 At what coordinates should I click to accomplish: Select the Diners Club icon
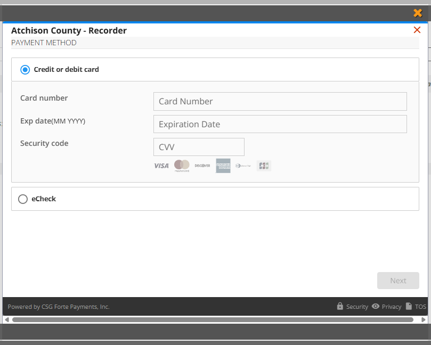click(x=243, y=165)
